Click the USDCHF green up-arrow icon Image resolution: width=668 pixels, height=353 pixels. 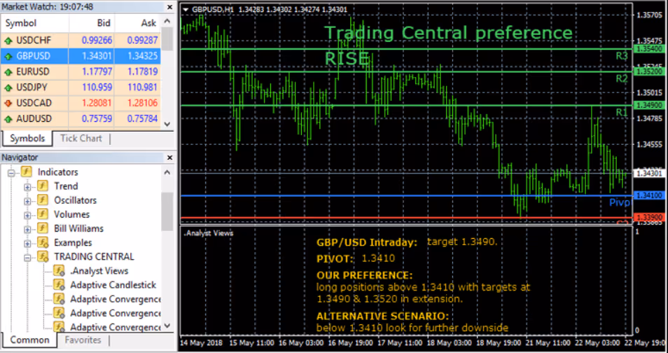coord(8,41)
